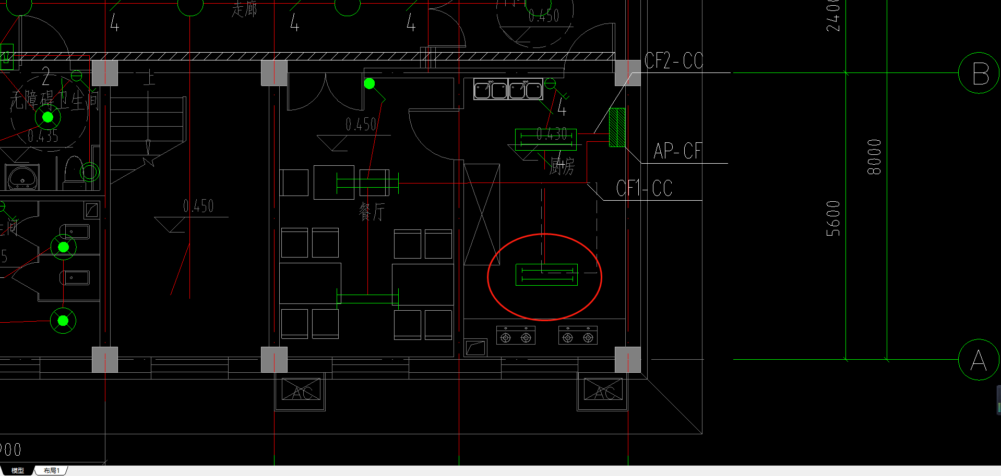Select the solid green dot near dining room door
Screen dimensions: 1001x476
[370, 83]
